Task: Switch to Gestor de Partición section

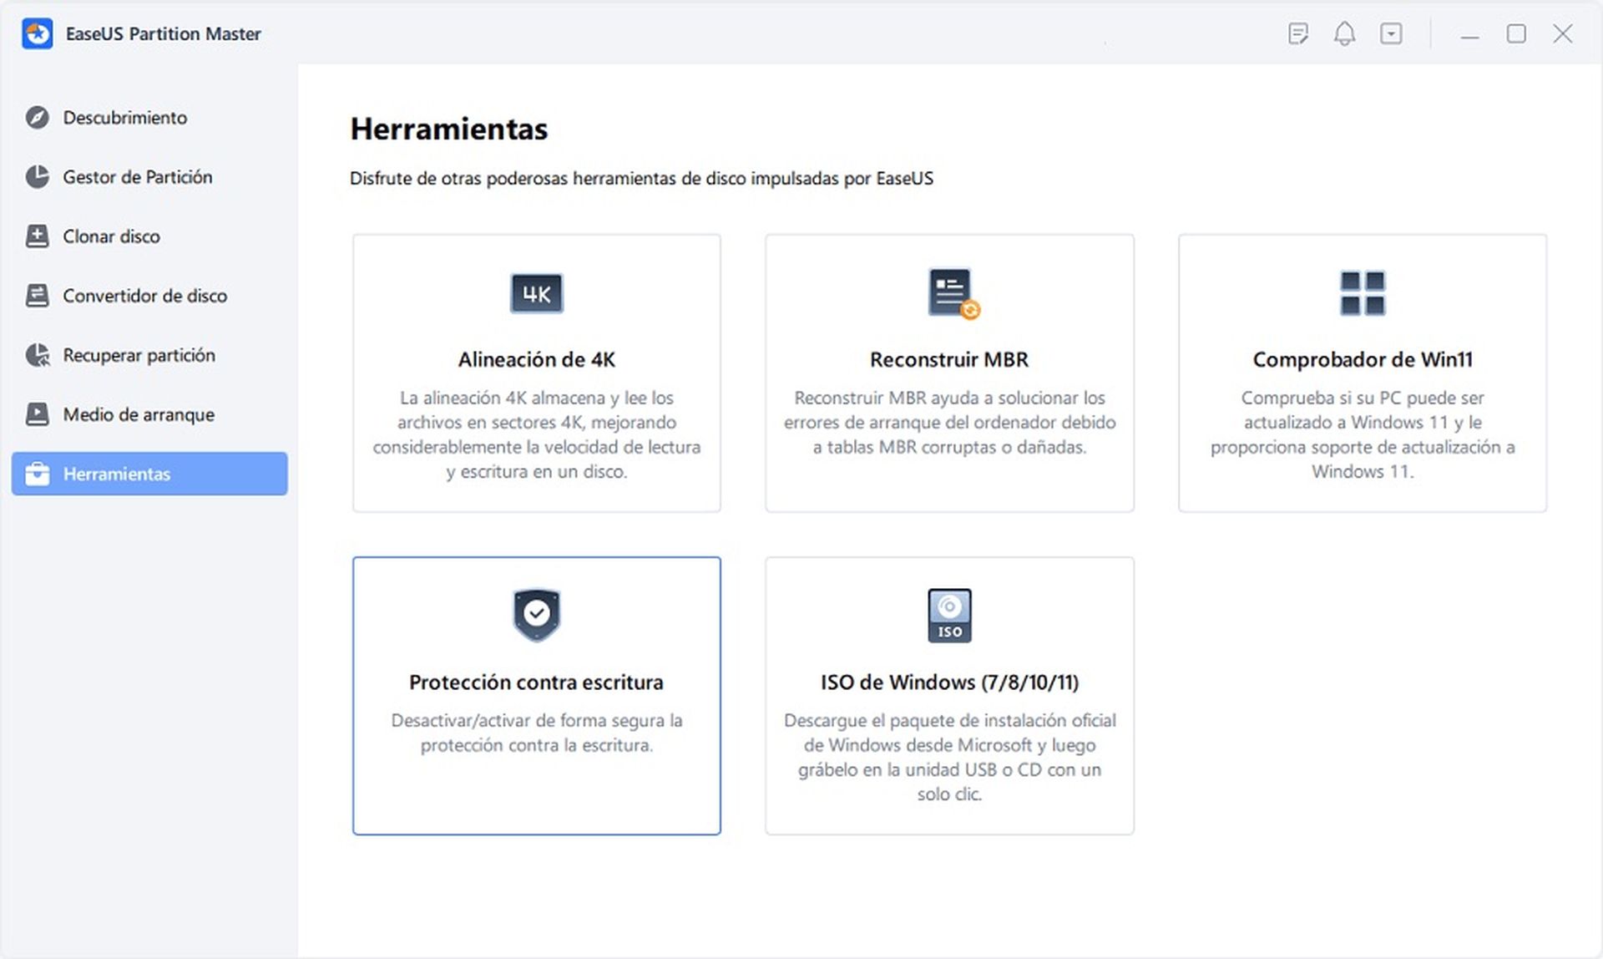Action: coord(136,177)
